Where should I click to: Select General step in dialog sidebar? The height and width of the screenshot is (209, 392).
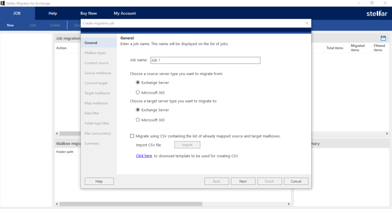[x=99, y=43]
